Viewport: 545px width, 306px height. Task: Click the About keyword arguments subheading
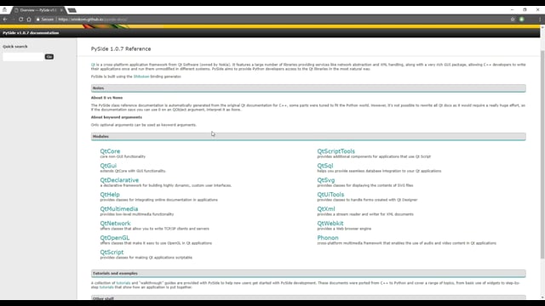point(117,117)
